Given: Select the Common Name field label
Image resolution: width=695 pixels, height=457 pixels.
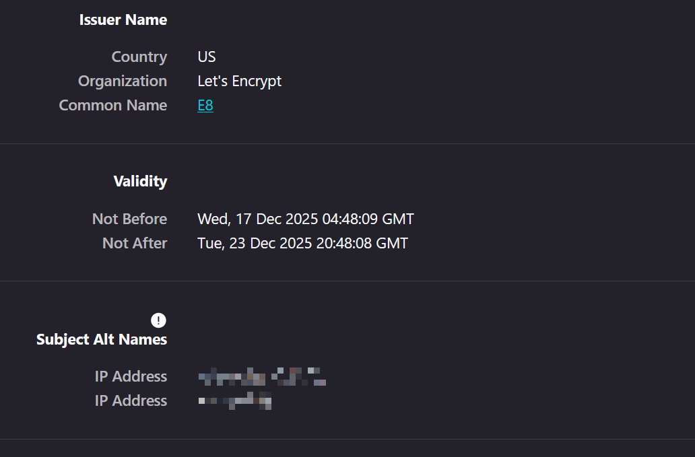Looking at the screenshot, I should [x=113, y=106].
